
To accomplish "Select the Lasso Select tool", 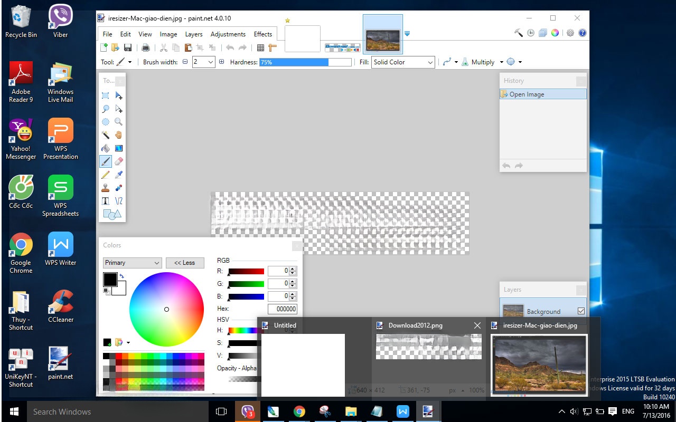I will 106,109.
